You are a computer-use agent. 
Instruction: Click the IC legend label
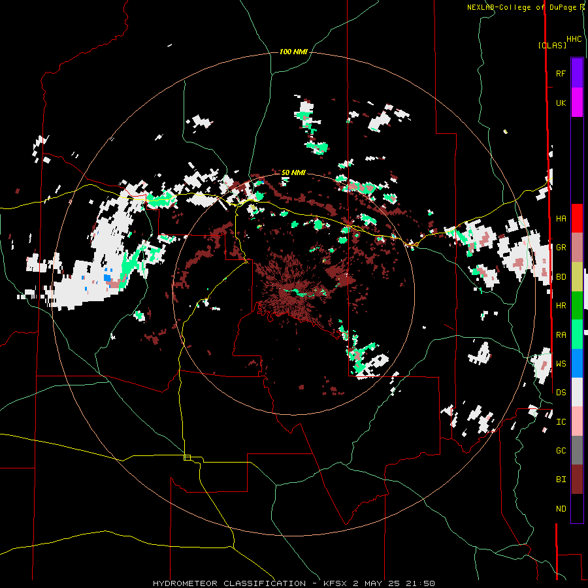click(561, 422)
